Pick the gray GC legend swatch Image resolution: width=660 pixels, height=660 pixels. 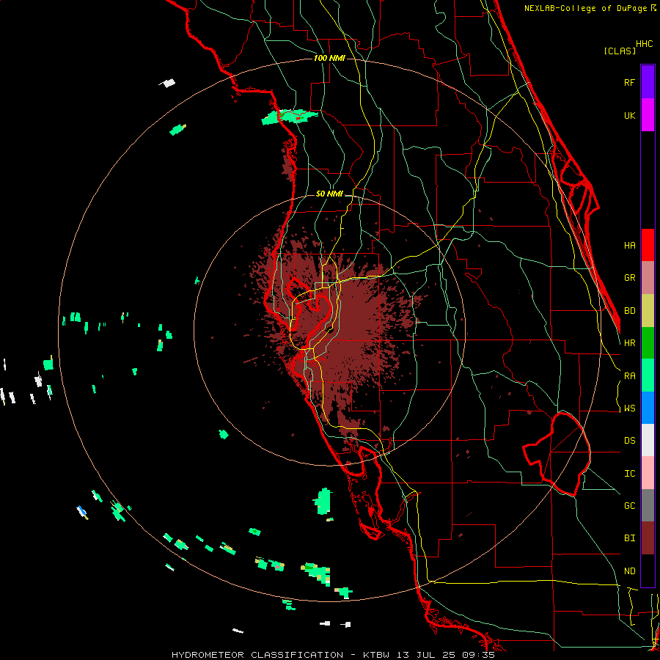(648, 505)
